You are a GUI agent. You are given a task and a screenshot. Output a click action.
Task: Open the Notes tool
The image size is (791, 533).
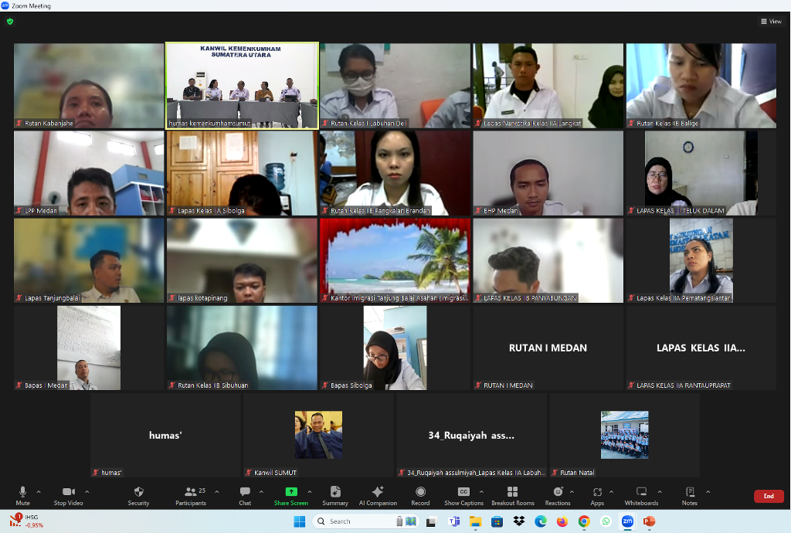[x=690, y=494]
